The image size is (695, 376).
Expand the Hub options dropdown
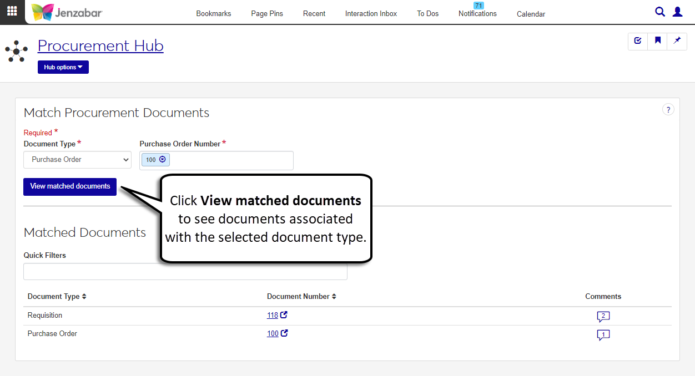pyautogui.click(x=63, y=67)
